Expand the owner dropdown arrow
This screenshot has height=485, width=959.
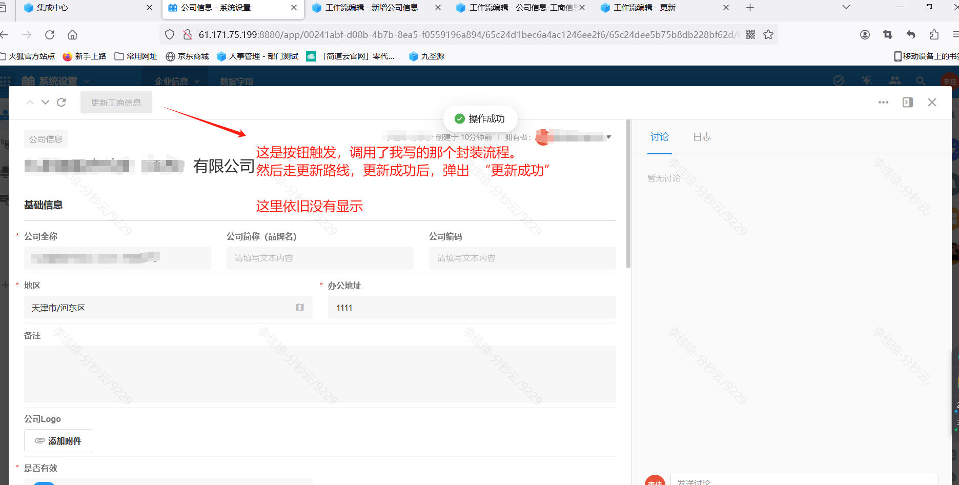pos(609,137)
